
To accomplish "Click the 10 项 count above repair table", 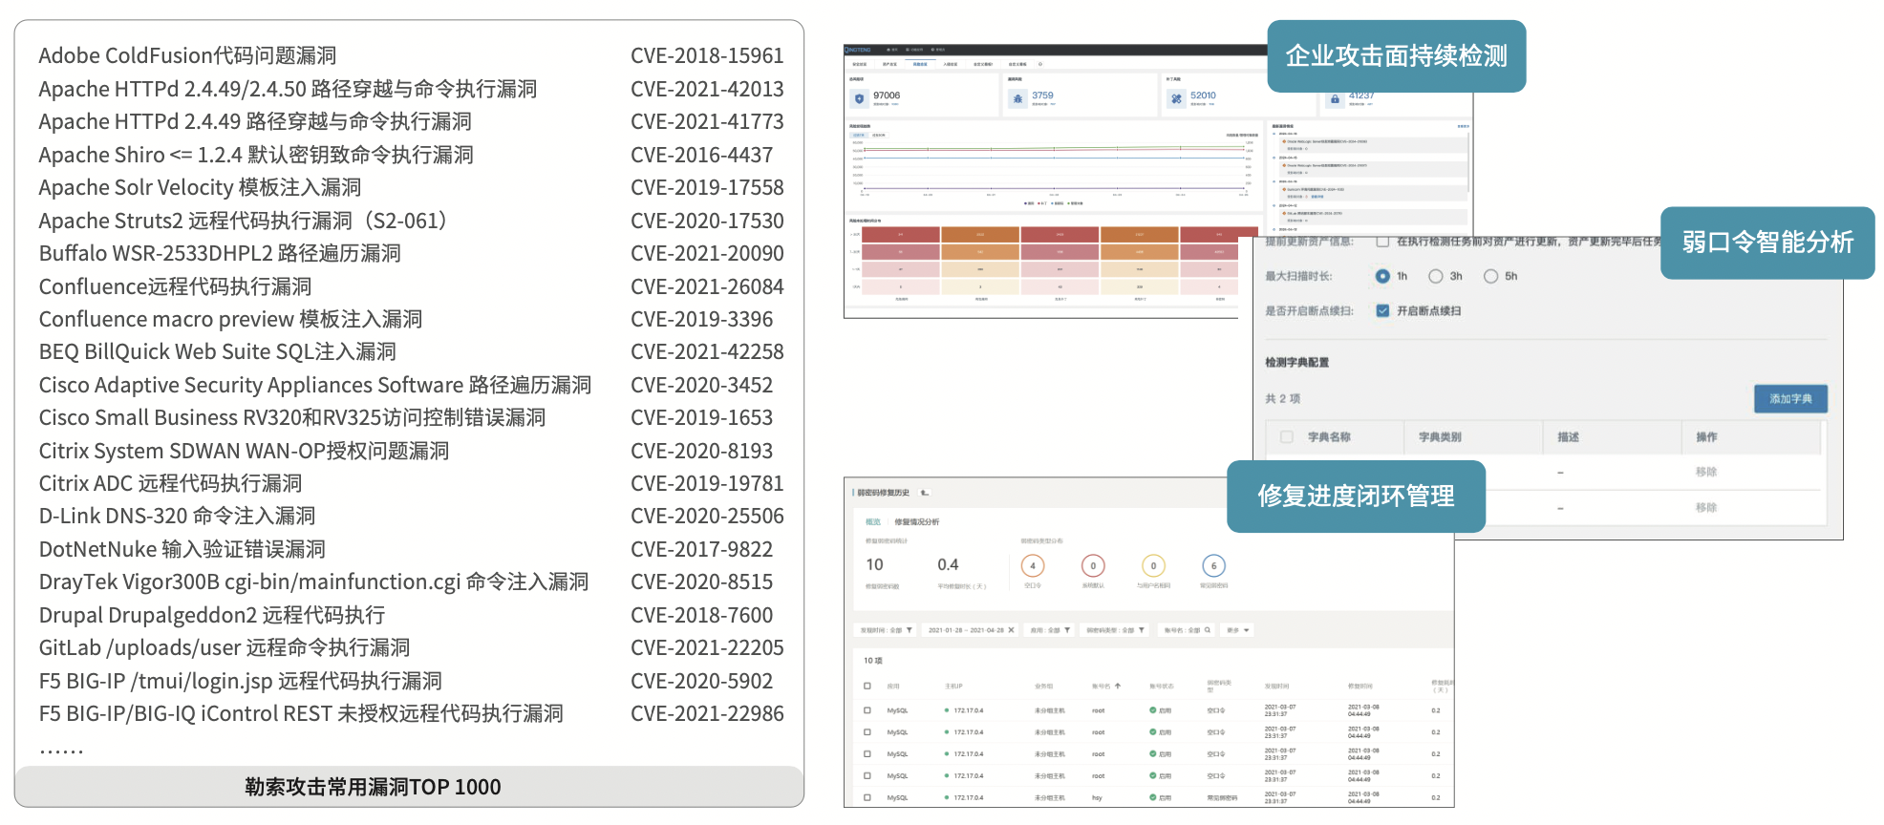I will 873,661.
